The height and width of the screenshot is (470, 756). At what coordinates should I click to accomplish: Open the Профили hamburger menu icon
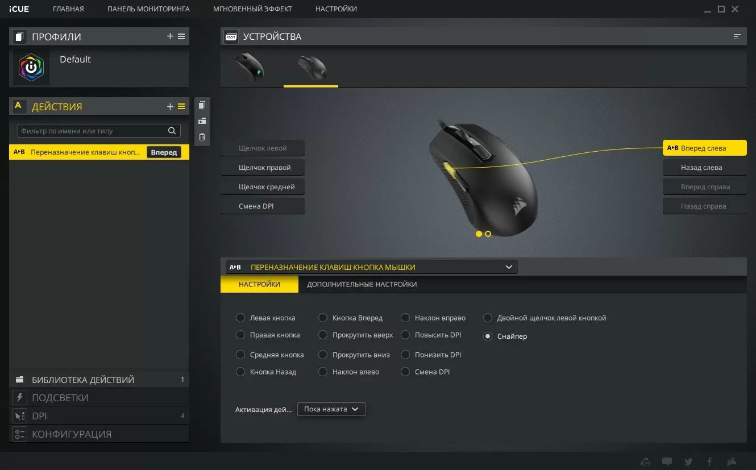181,36
